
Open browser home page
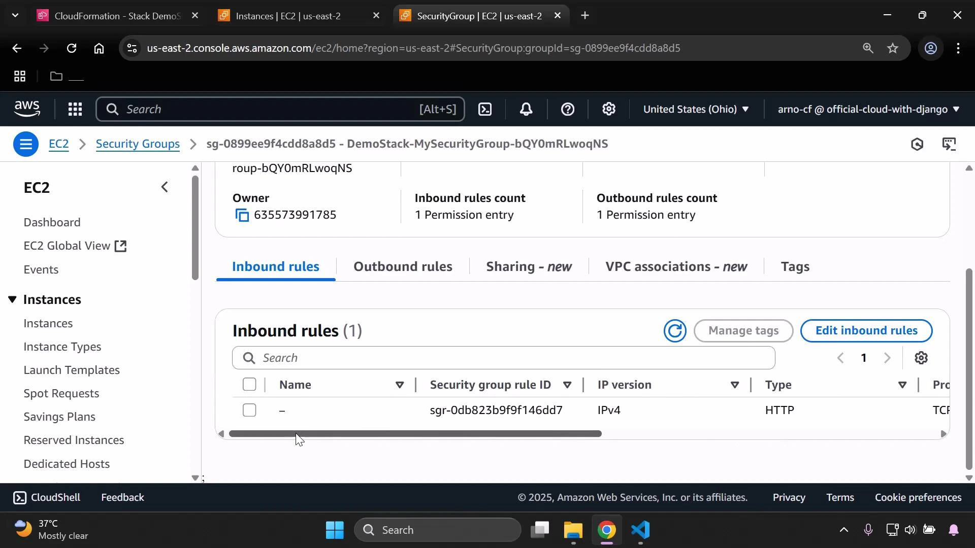point(99,48)
